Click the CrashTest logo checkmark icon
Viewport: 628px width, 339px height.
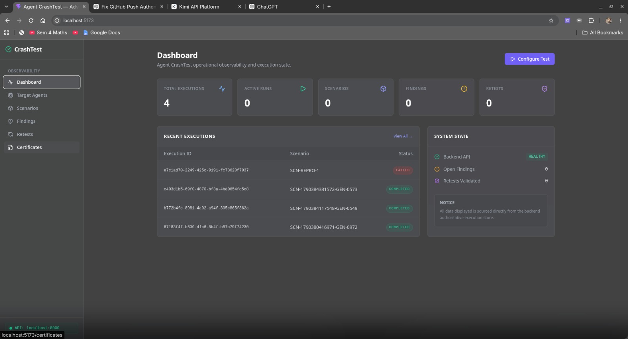[8, 49]
